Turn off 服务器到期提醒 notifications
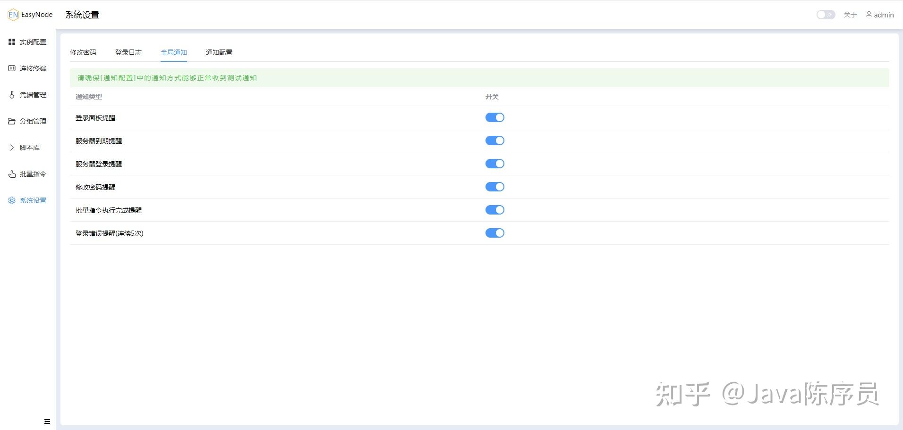903x430 pixels. [495, 140]
